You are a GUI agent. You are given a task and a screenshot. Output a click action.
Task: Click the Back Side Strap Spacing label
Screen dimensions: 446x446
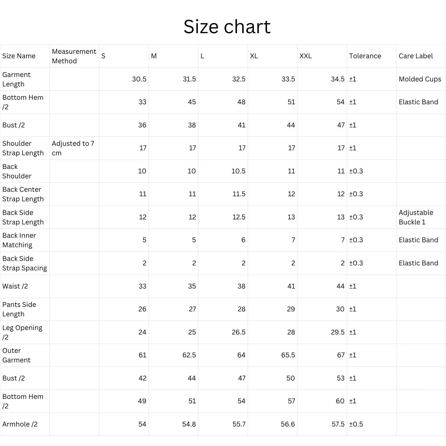(x=25, y=263)
